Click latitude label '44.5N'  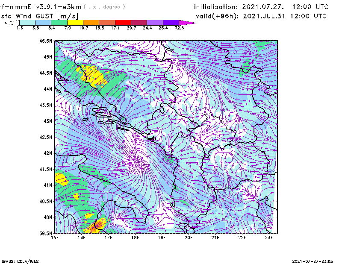[x=46, y=73]
